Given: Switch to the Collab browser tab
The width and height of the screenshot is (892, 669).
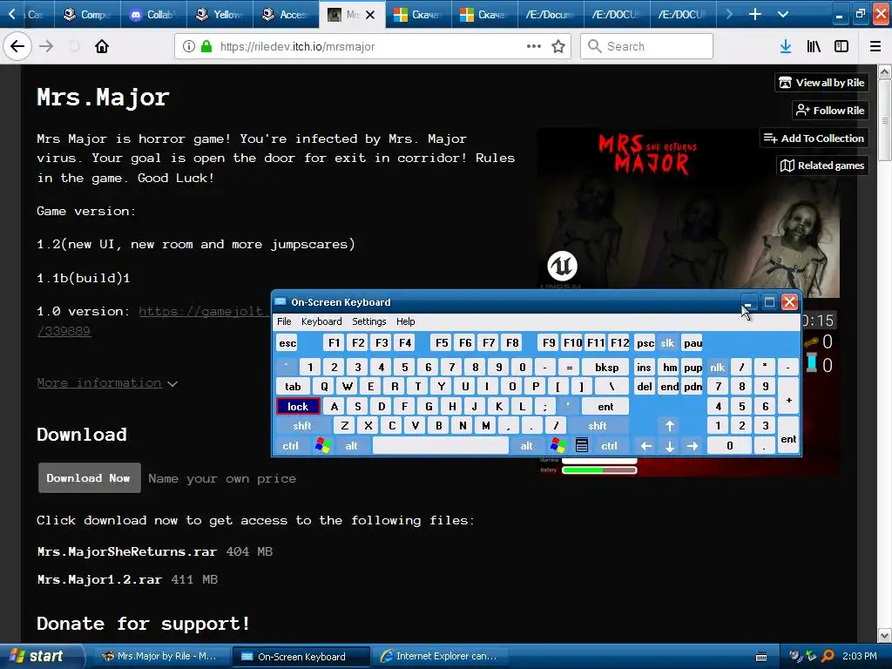Looking at the screenshot, I should click(153, 15).
